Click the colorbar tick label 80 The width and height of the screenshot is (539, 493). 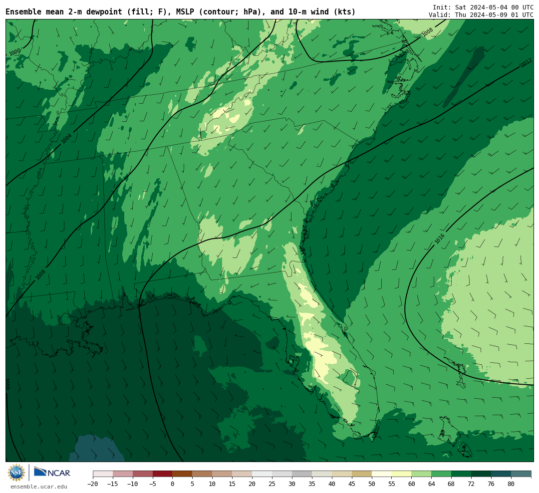pyautogui.click(x=511, y=484)
